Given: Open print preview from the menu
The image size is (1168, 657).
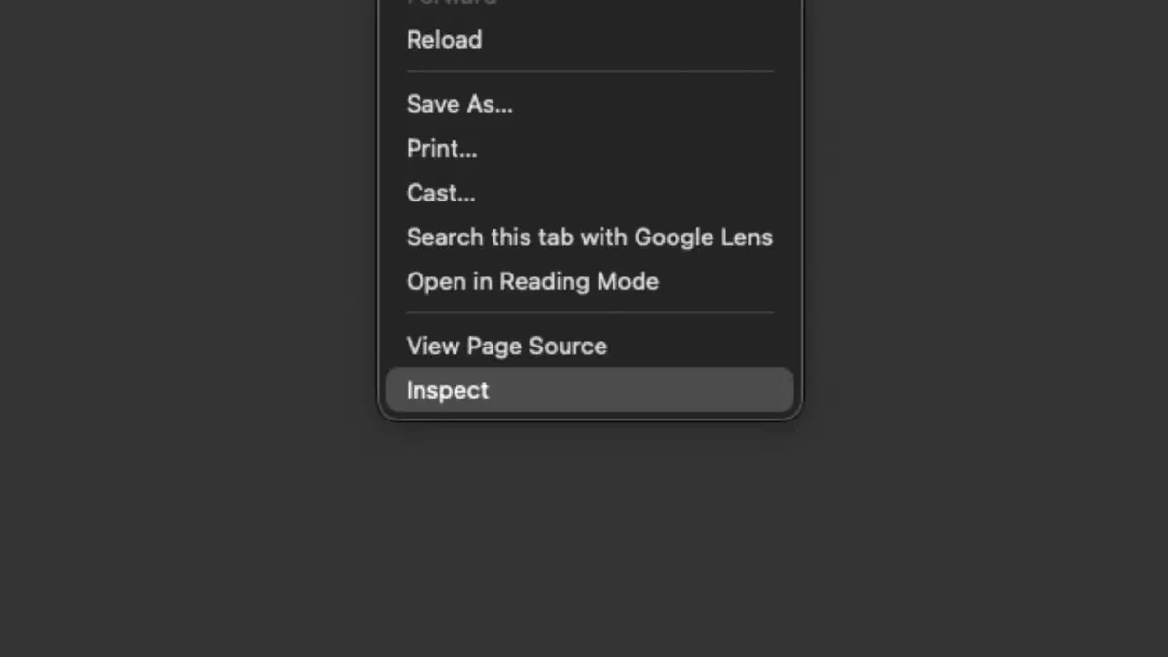Looking at the screenshot, I should [442, 148].
